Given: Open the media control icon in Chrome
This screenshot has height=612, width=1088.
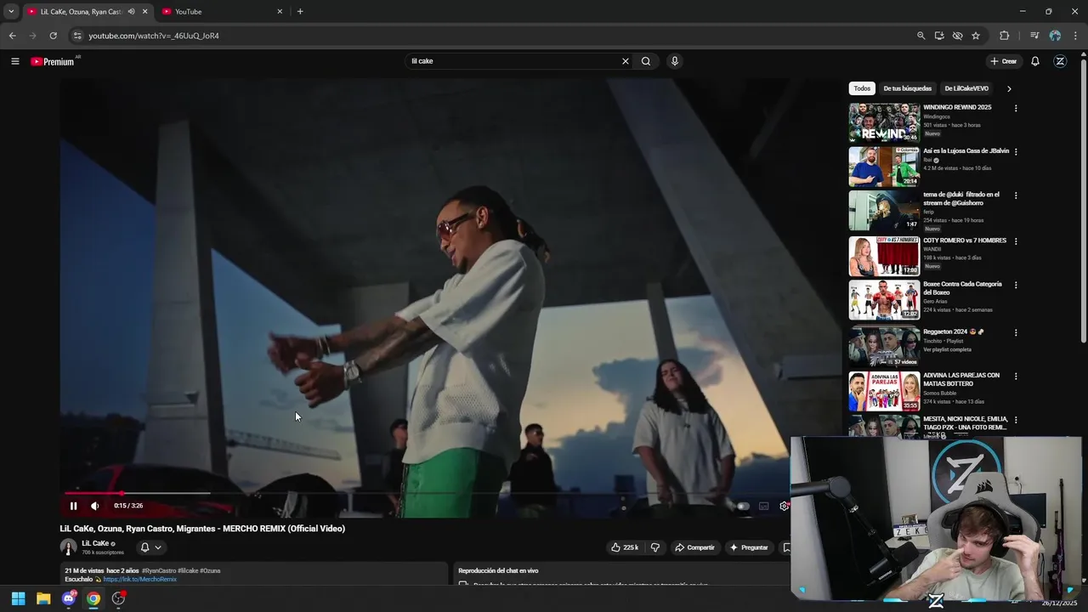Looking at the screenshot, I should point(1034,36).
